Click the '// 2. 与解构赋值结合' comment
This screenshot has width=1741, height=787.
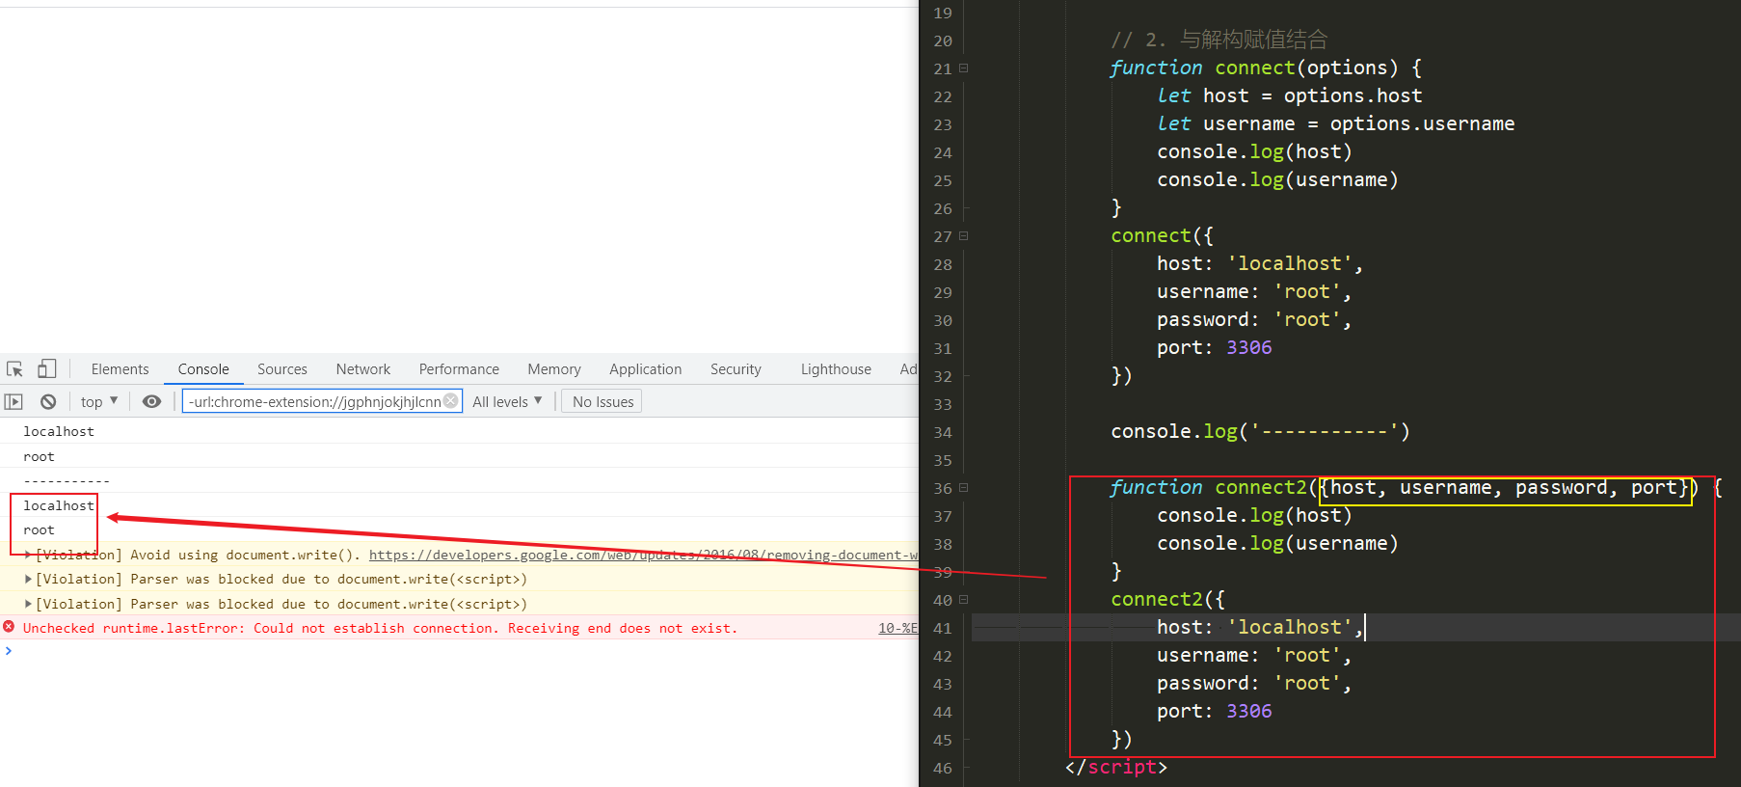click(x=1219, y=40)
